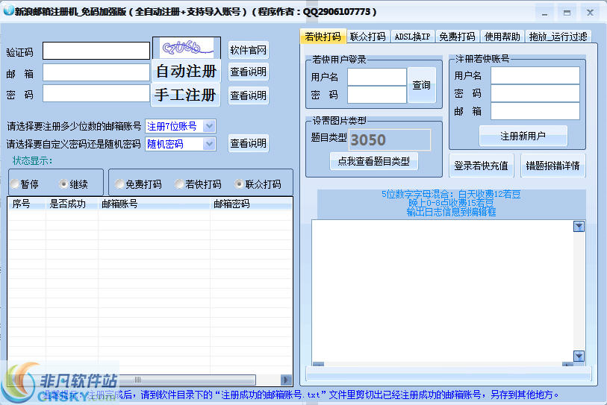Screen dimensions: 607x405
Task: Click 点我查看题目类型 button
Action: coord(374,161)
